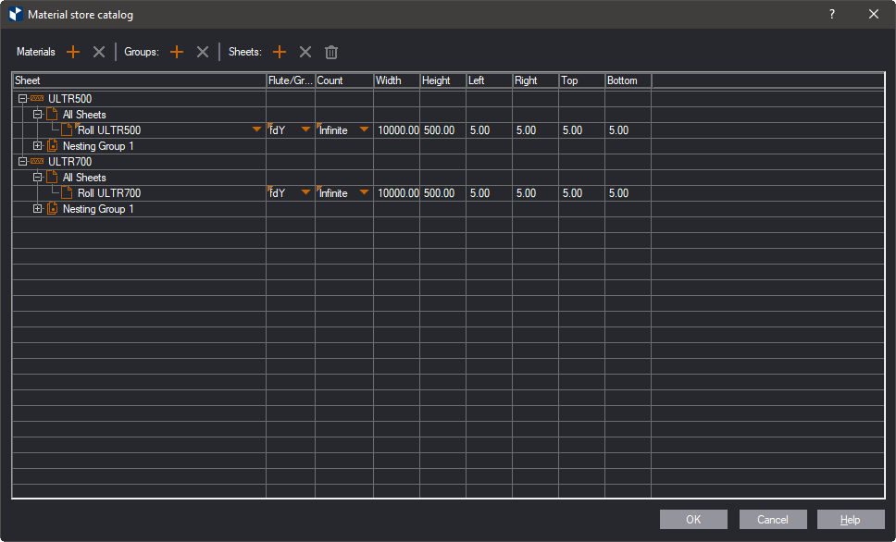This screenshot has height=542, width=896.
Task: Add a new group with plus icon
Action: tap(177, 53)
